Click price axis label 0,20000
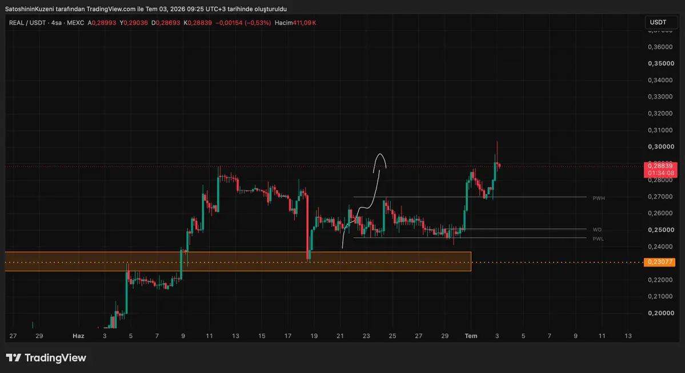 (660, 312)
